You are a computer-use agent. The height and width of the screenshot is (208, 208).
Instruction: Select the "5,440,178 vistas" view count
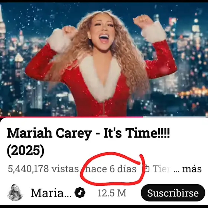click(43, 169)
